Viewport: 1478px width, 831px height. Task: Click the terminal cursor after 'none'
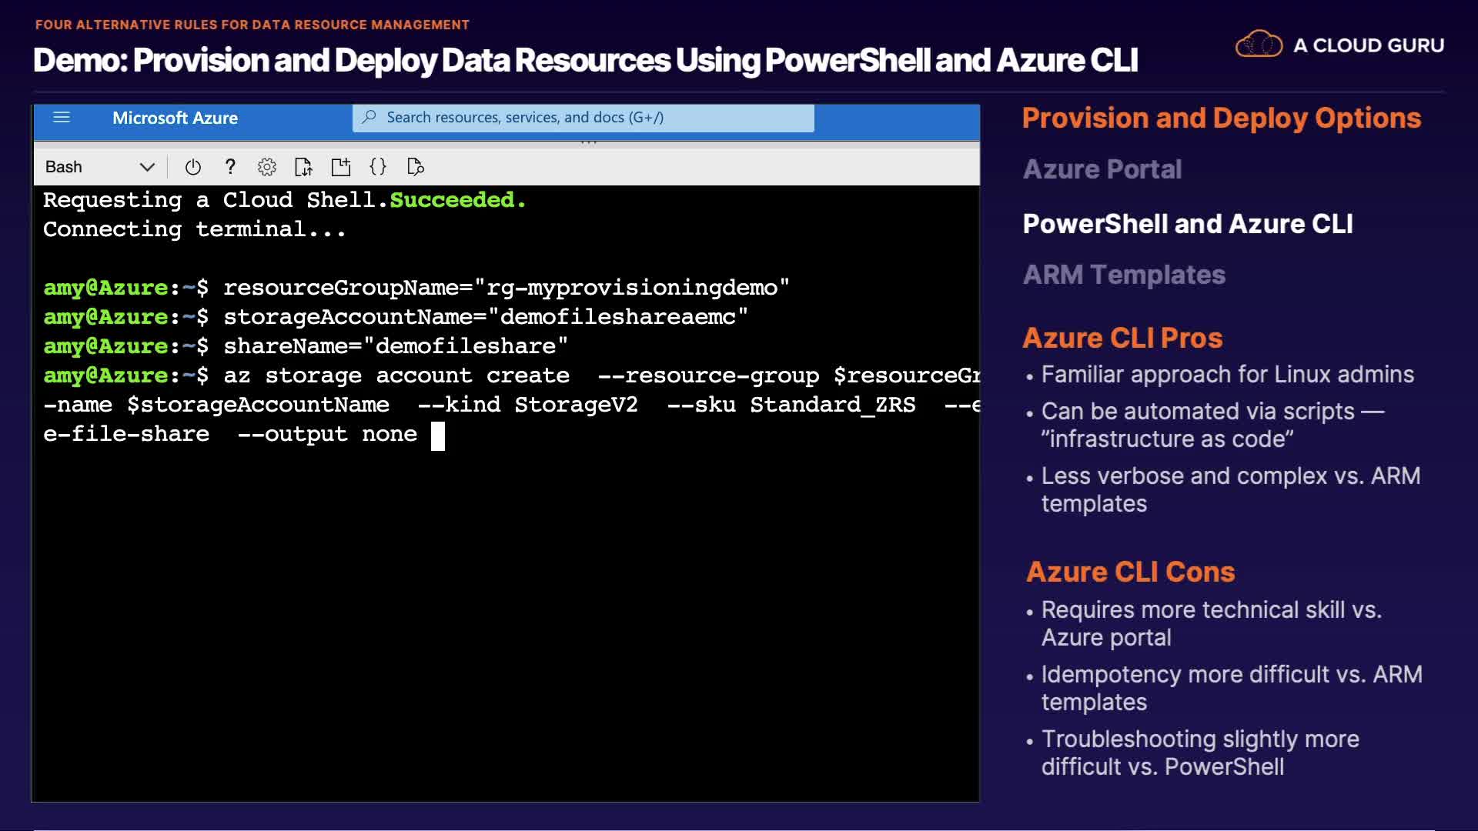coord(437,436)
